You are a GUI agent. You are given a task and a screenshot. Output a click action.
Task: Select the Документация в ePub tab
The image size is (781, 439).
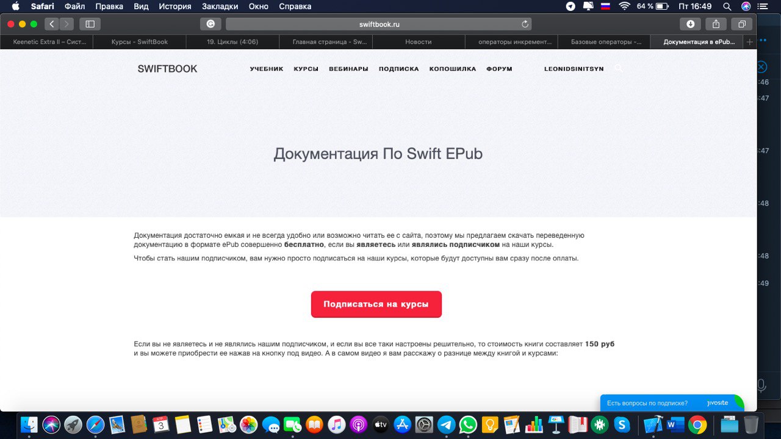click(697, 42)
